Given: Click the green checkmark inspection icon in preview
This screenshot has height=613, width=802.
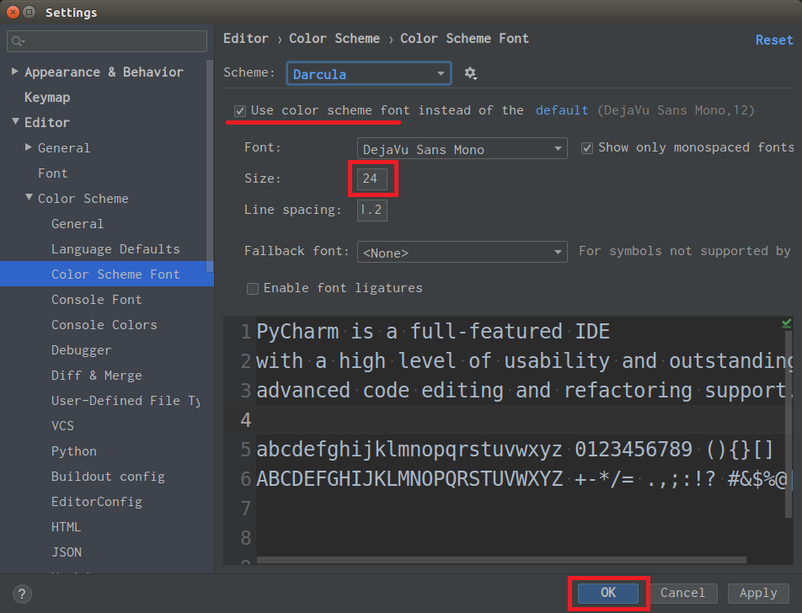Looking at the screenshot, I should coord(786,323).
